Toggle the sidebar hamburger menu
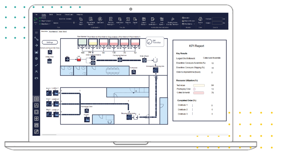This screenshot has height=151, width=281. (x=37, y=33)
